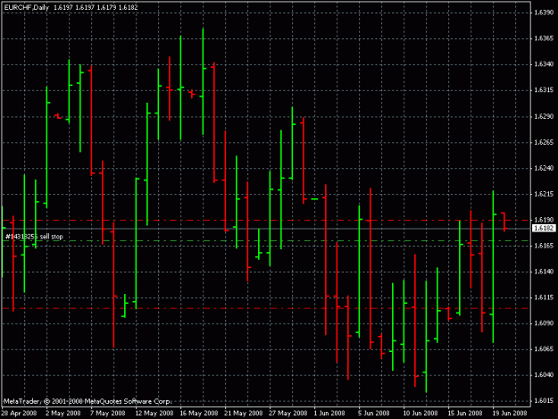Click the 27 May 2008 date label

click(287, 414)
